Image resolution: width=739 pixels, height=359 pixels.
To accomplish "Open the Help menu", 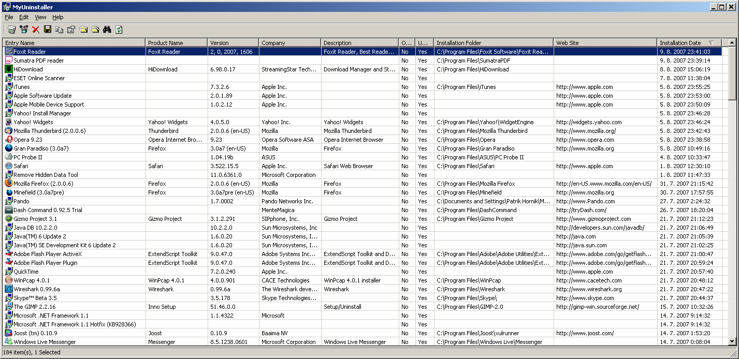I will [x=57, y=17].
